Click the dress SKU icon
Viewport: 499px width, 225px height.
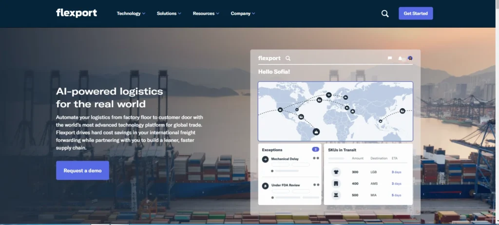(336, 195)
